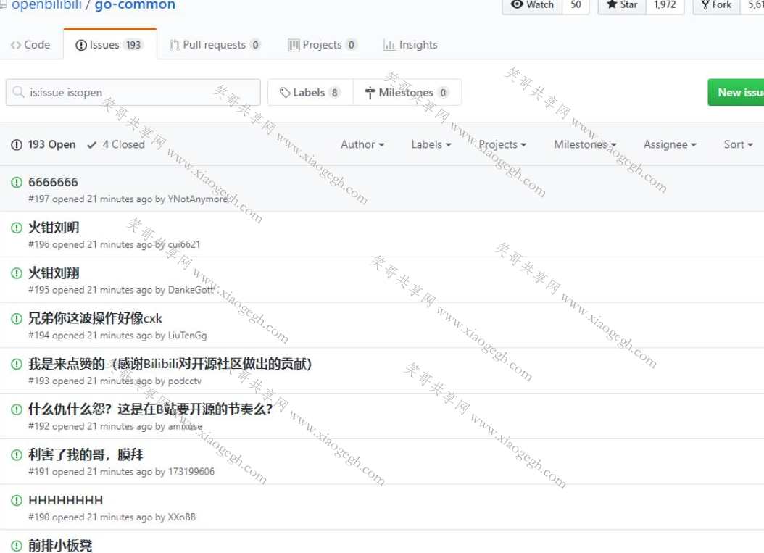Image resolution: width=764 pixels, height=553 pixels.
Task: Open the go-common repository link
Action: click(135, 5)
